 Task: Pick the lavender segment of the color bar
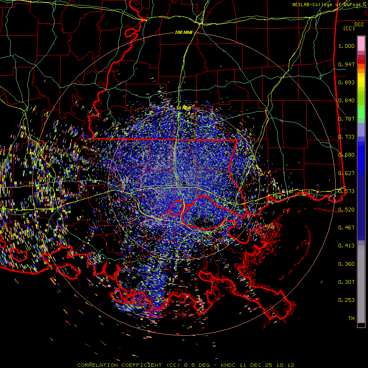[x=361, y=130]
